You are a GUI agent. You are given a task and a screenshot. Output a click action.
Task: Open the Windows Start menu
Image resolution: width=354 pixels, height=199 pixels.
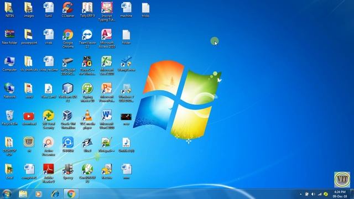coord(7,194)
